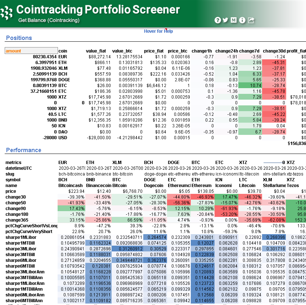Select the blue 0.31260912 sharpe cell
The height and width of the screenshot is (305, 306).
click(x=127, y=249)
